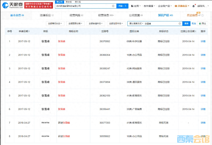Image resolution: width=212 pixels, height=145 pixels.
Task: Click the 应用 grid icon
Action: (132, 6)
